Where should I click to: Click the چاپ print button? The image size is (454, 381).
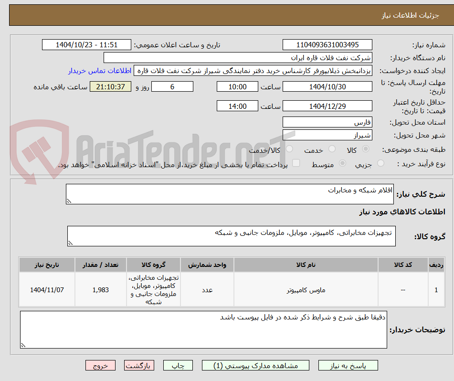(x=178, y=366)
